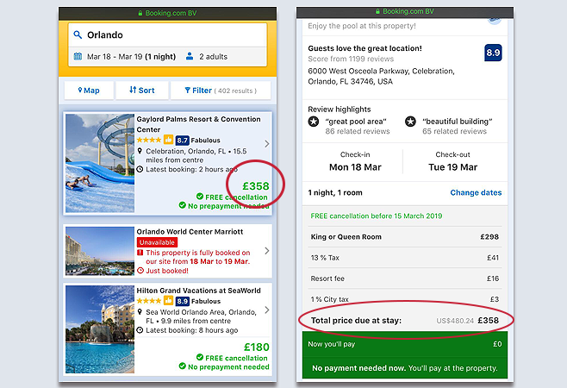The image size is (567, 388).
Task: Click the Hilton Grand Vacations pool thumbnail
Action: pyautogui.click(x=100, y=329)
